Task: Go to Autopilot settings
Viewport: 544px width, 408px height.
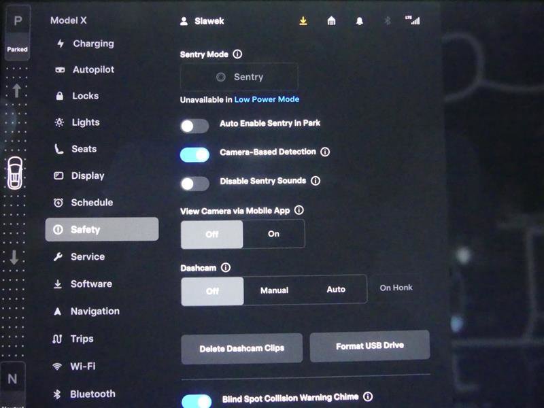Action: pos(93,70)
